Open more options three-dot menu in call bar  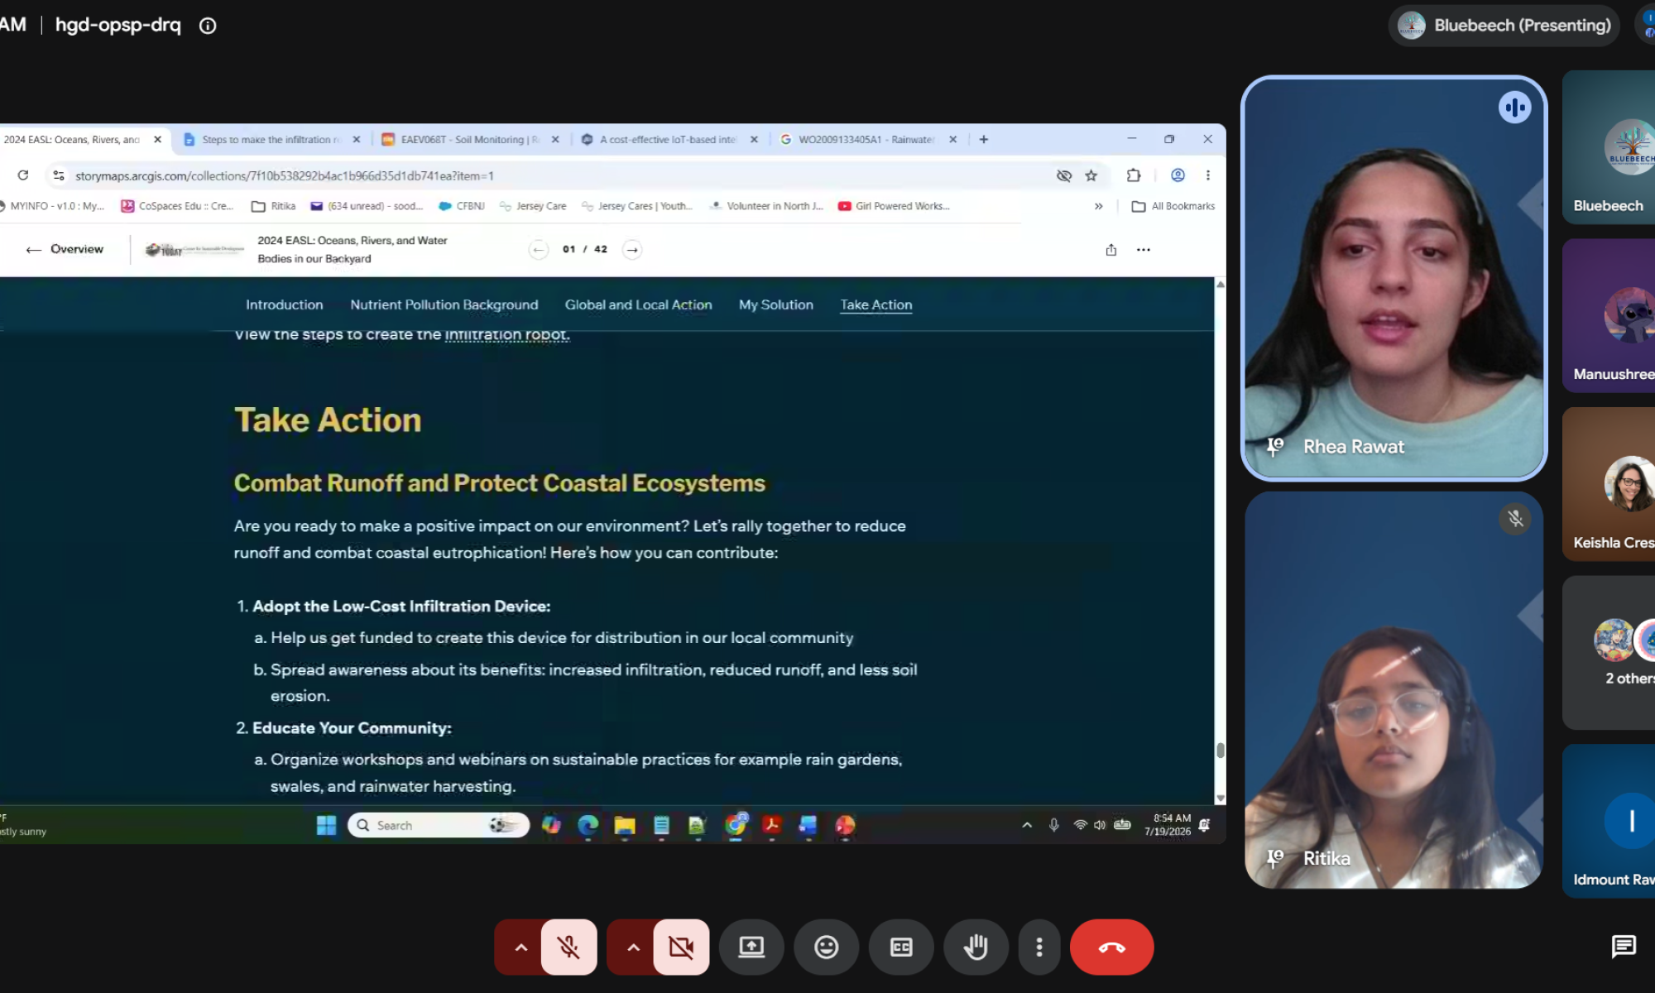[1039, 947]
